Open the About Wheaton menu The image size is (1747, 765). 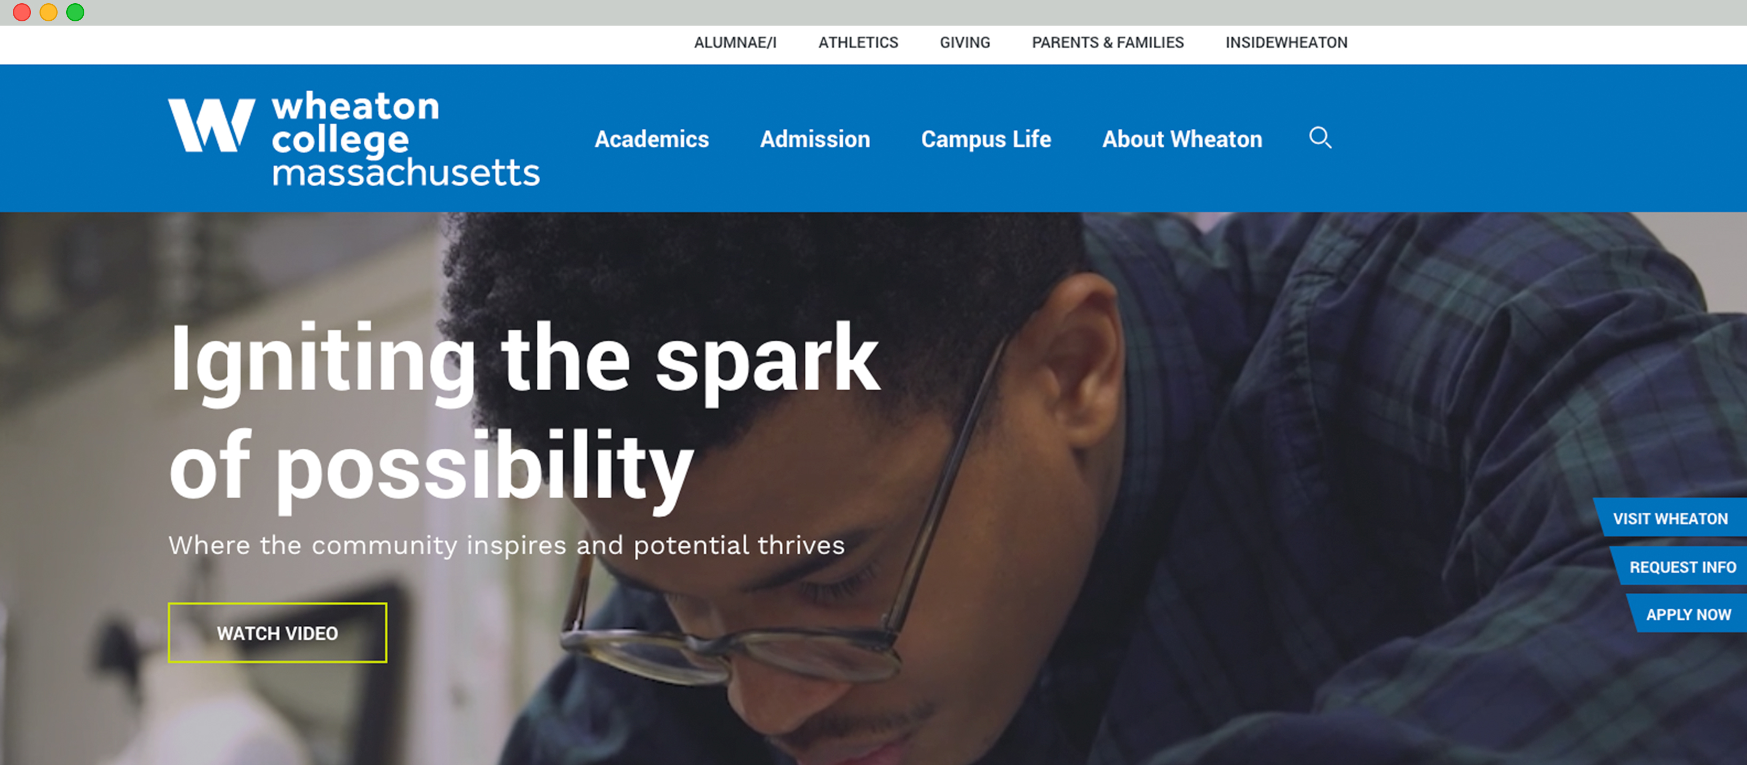point(1182,139)
